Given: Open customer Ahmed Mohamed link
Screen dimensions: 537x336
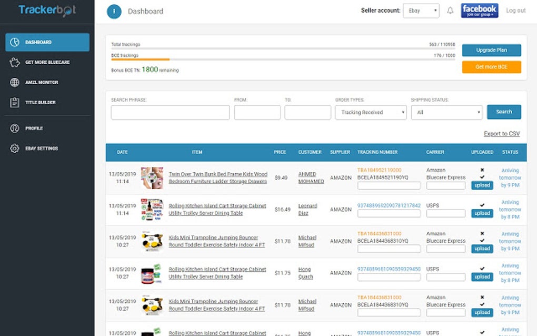Looking at the screenshot, I should [x=311, y=178].
